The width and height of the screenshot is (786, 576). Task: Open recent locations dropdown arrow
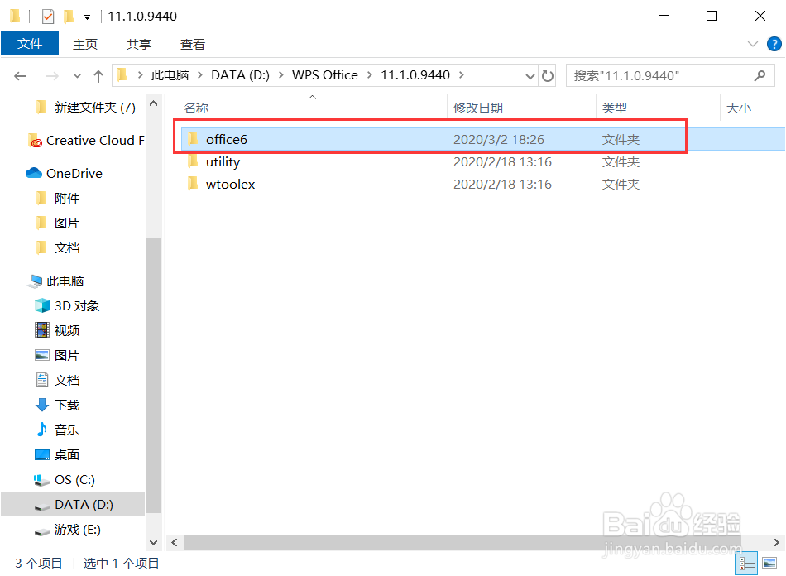pyautogui.click(x=77, y=76)
